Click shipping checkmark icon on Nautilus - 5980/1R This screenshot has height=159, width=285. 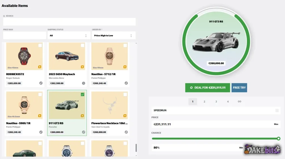click(x=41, y=132)
